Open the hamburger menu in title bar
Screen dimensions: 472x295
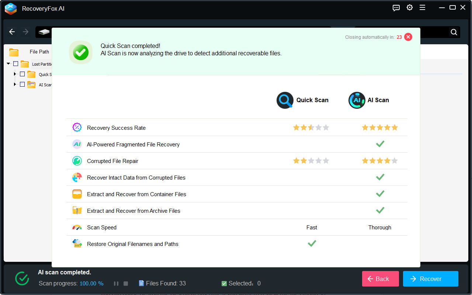coord(423,8)
